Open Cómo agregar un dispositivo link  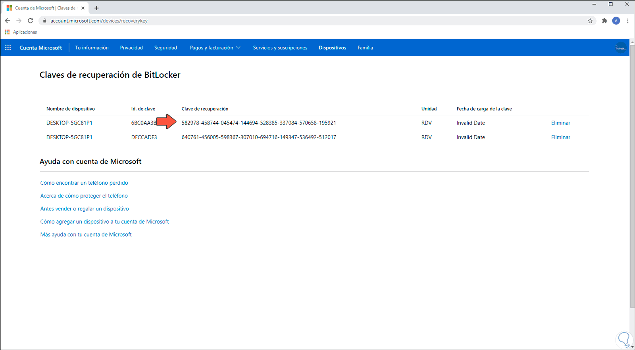click(x=105, y=222)
